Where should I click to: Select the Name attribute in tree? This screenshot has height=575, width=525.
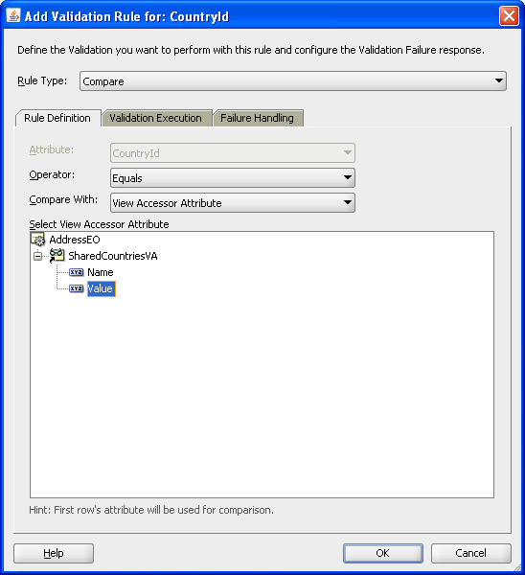101,272
